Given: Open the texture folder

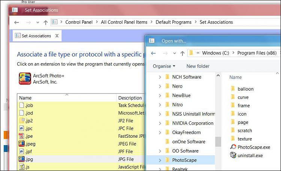Looking at the screenshot, I should click(245, 139).
